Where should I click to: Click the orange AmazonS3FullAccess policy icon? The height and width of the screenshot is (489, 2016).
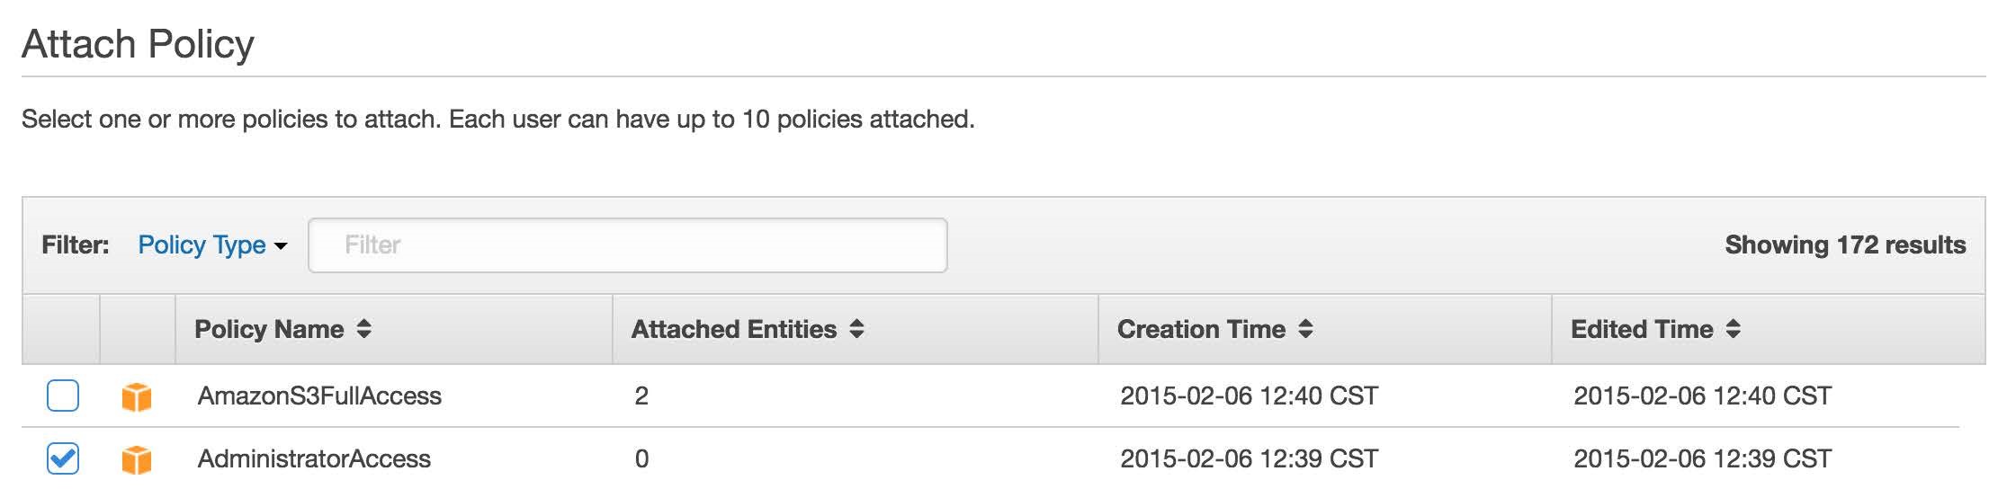(137, 396)
